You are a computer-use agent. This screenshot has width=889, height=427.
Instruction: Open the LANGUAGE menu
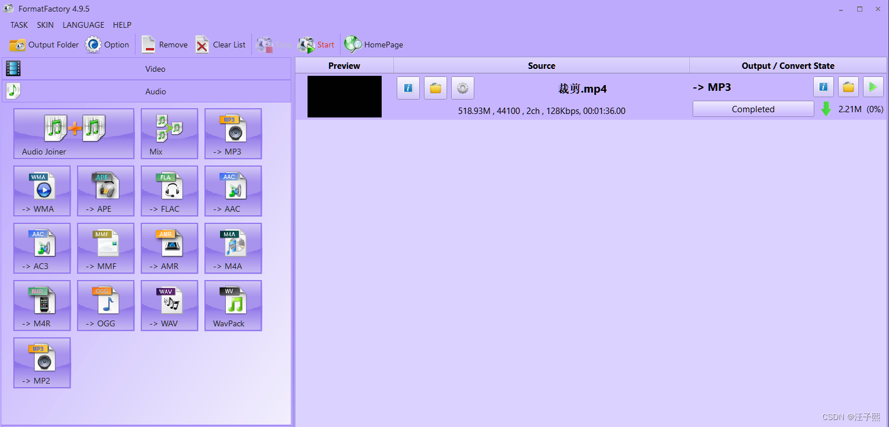point(83,25)
